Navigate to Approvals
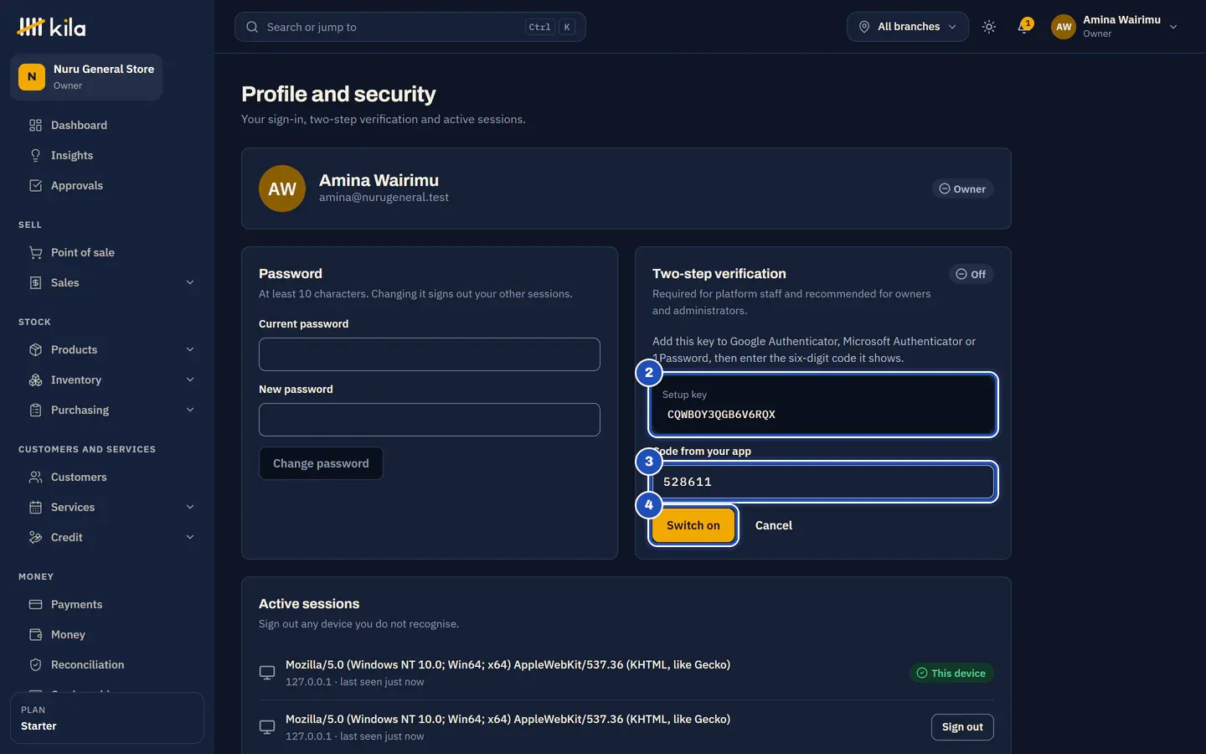 tap(107, 186)
